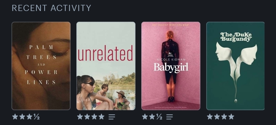Image resolution: width=276 pixels, height=125 pixels.
Task: Go to the Recent Activity section heading
Action: [51, 8]
